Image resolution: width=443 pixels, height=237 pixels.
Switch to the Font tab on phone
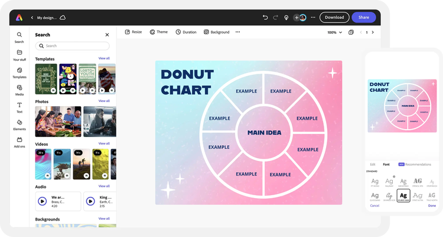point(386,164)
